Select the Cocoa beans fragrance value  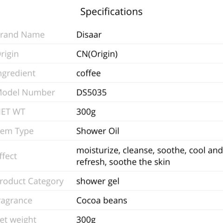click(x=102, y=201)
